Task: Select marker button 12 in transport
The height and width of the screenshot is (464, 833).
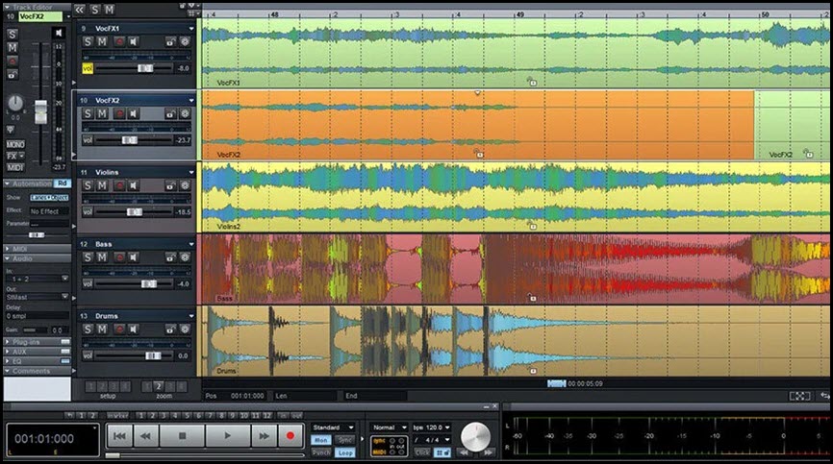Action: pyautogui.click(x=267, y=416)
